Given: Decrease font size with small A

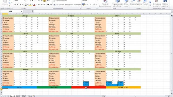Looking at the screenshot, I should [x=35, y=1].
